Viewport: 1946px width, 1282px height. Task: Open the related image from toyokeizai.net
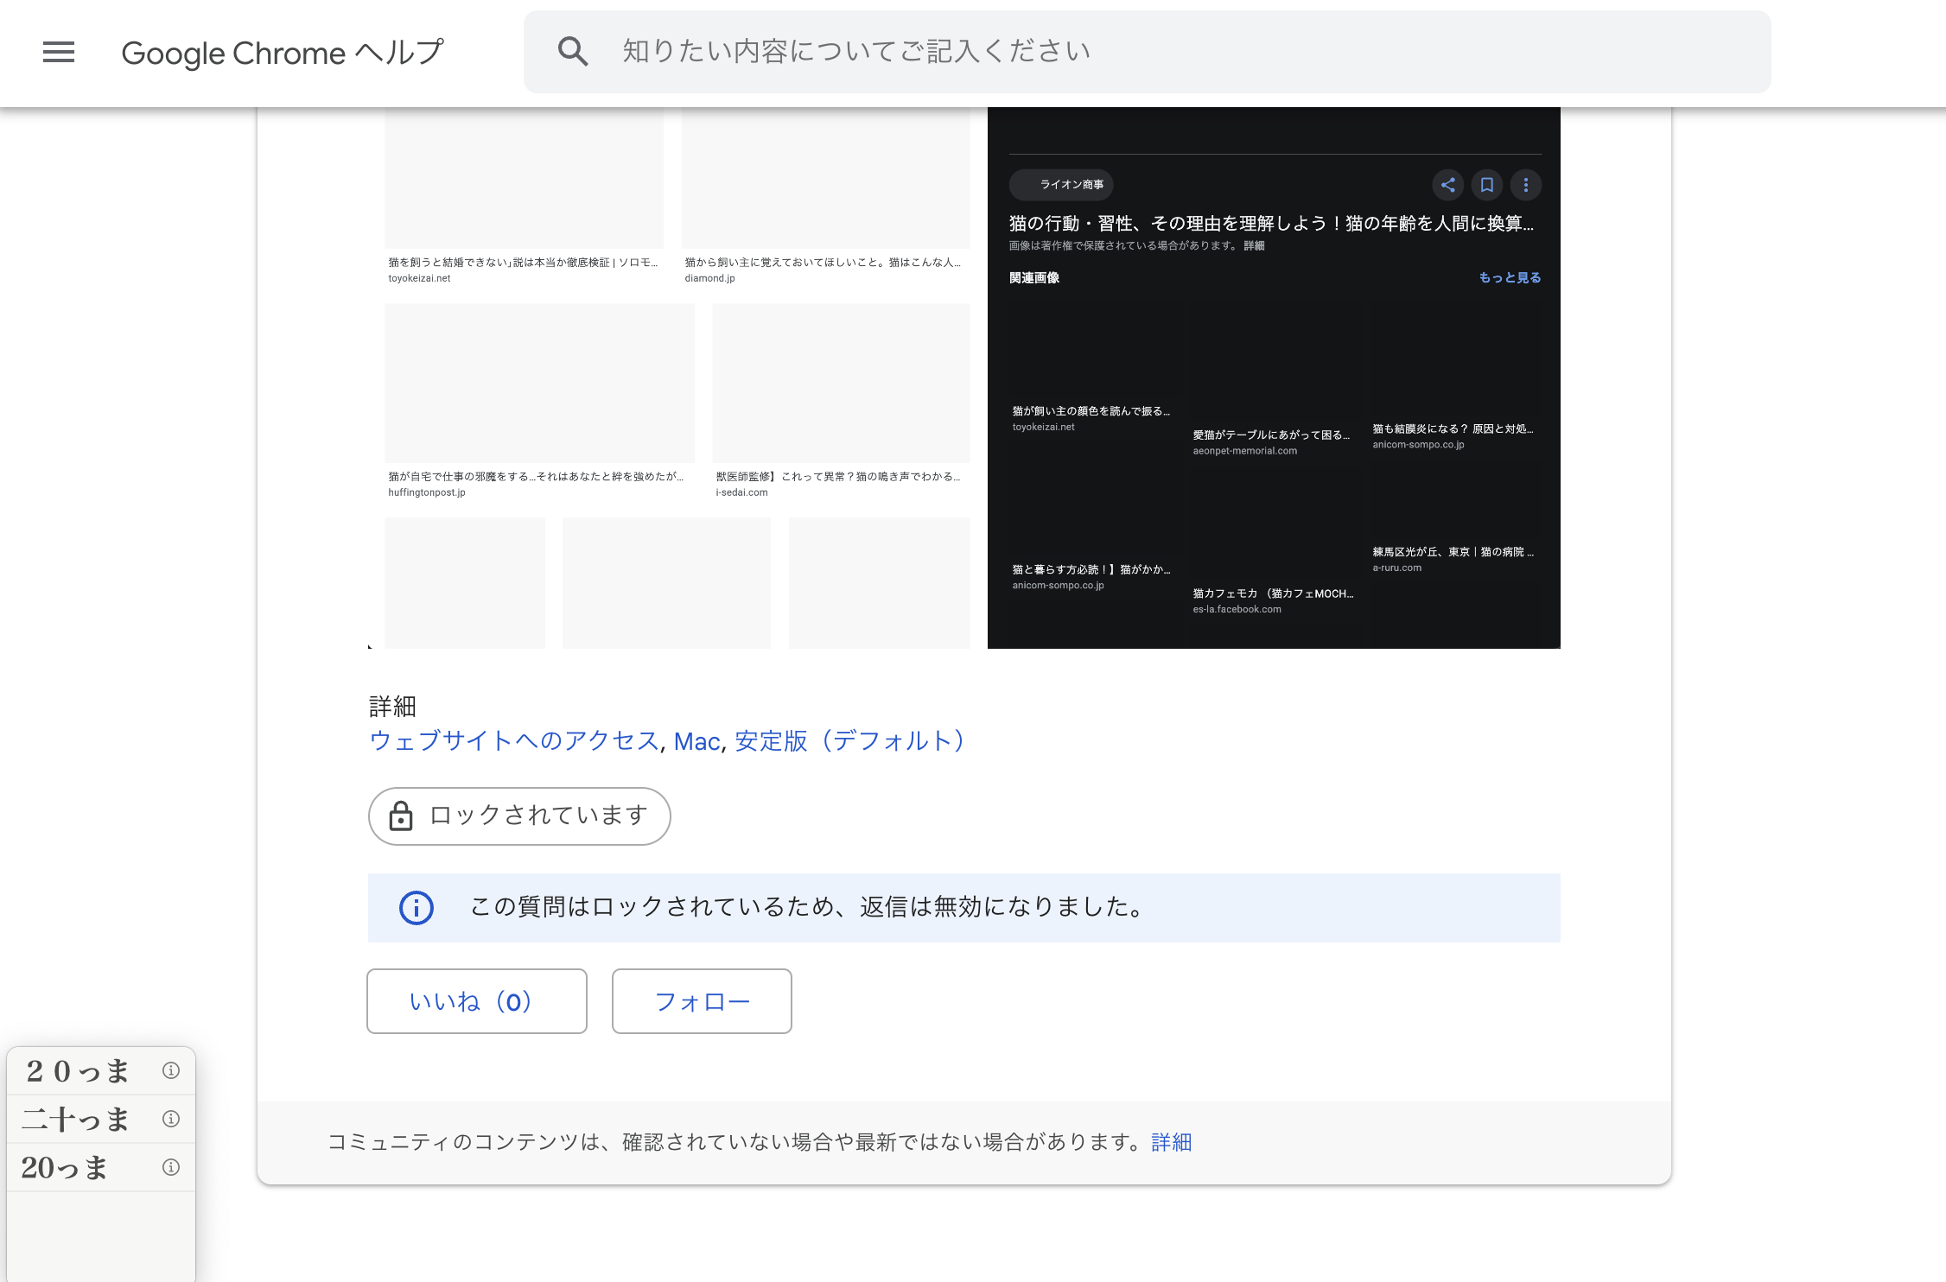[x=1093, y=354]
